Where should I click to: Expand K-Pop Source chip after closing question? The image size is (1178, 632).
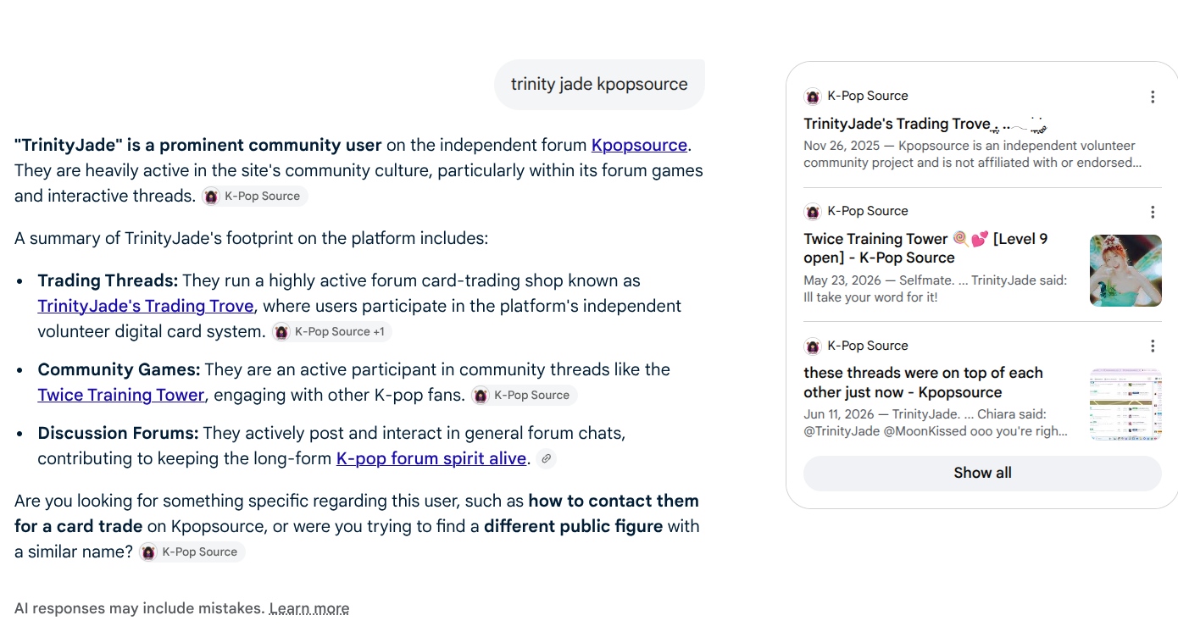pyautogui.click(x=192, y=552)
